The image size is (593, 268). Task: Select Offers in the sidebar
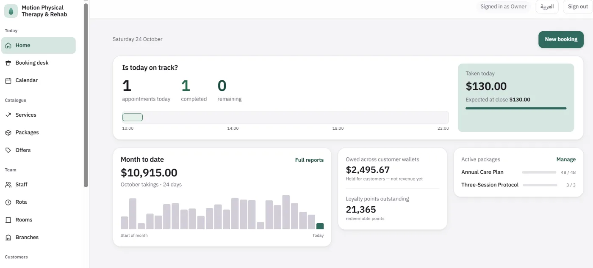click(x=38, y=150)
